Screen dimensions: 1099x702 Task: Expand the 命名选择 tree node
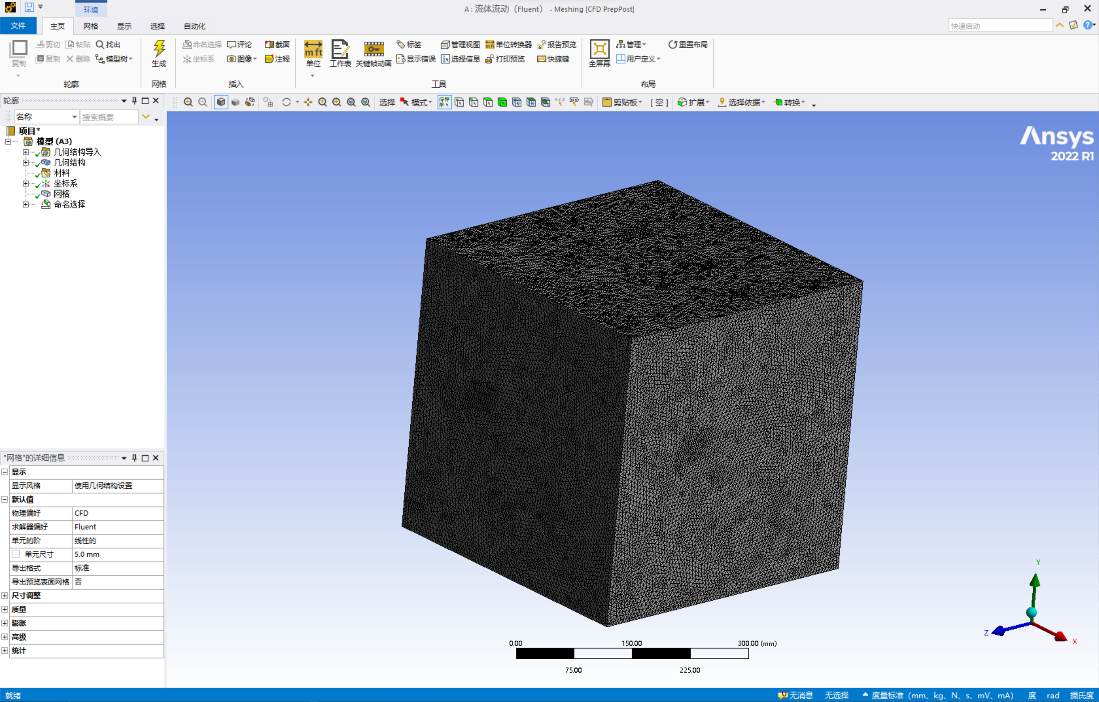(x=26, y=205)
